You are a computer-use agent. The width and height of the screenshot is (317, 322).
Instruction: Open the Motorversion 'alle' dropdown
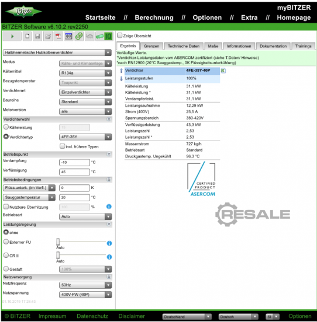click(x=85, y=111)
